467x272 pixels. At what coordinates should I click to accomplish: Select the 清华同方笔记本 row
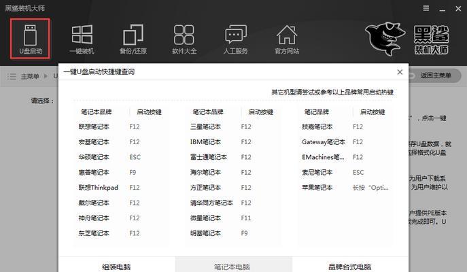232,203
